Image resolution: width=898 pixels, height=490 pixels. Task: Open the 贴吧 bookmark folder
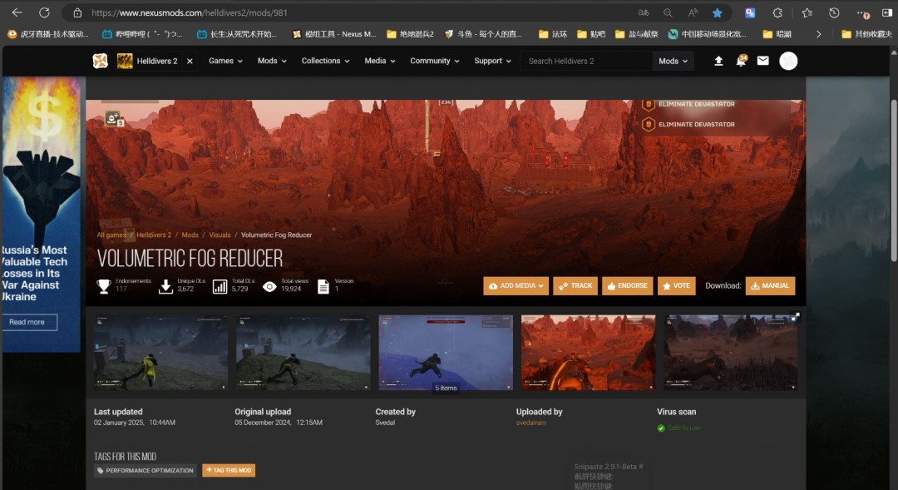[x=591, y=34]
